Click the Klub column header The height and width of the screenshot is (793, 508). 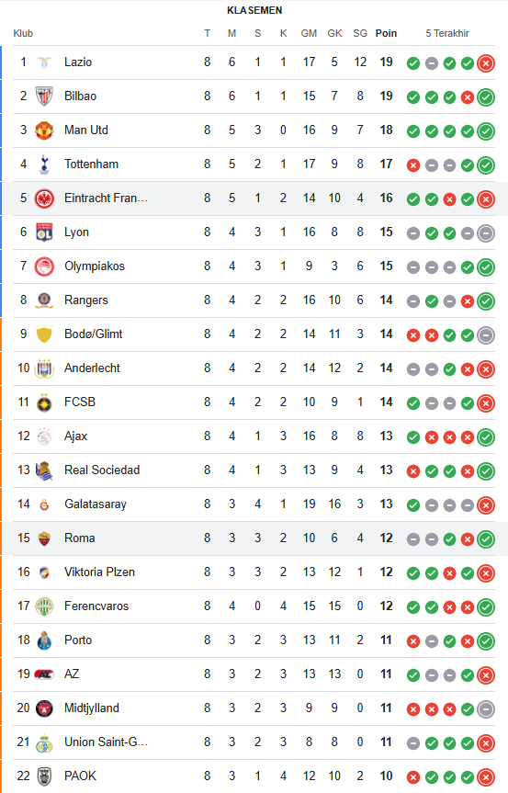click(x=23, y=33)
